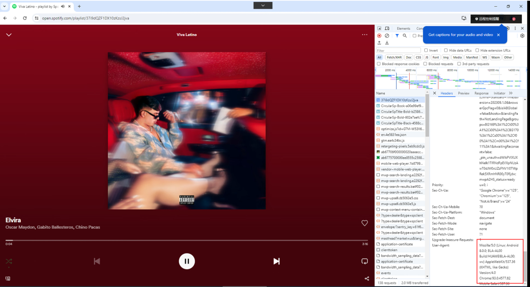Open the Response tab
The height and width of the screenshot is (287, 530).
[x=481, y=93]
